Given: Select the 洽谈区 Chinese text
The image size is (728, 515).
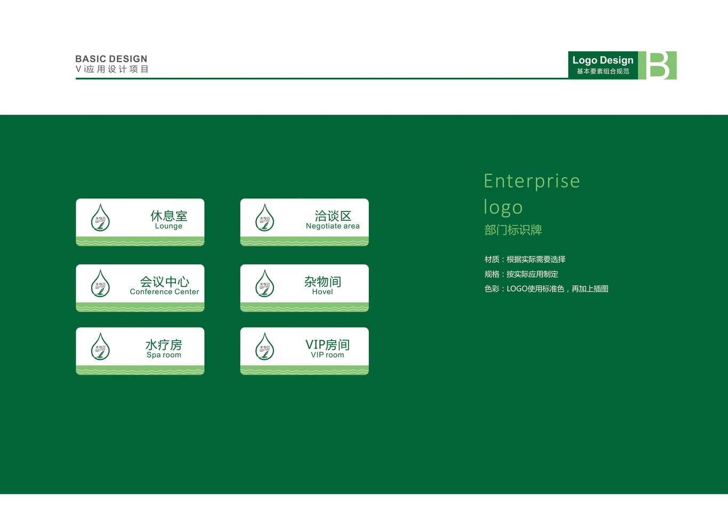Looking at the screenshot, I should (333, 216).
